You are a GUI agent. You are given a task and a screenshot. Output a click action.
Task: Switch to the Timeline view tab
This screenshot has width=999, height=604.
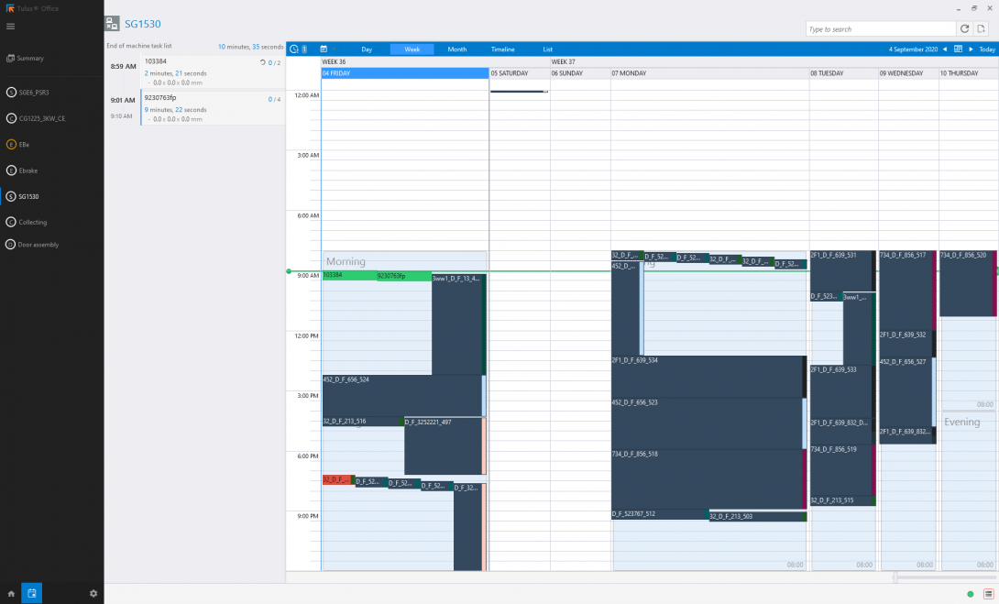pyautogui.click(x=502, y=49)
